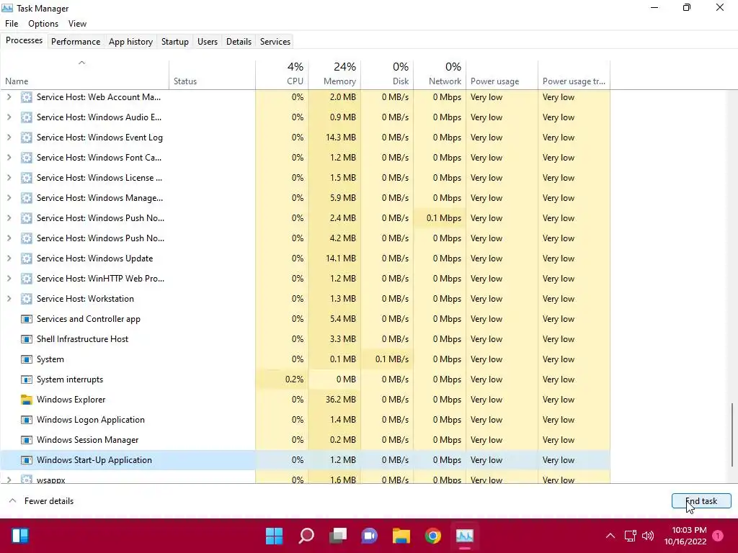Open the File menu

pos(12,24)
